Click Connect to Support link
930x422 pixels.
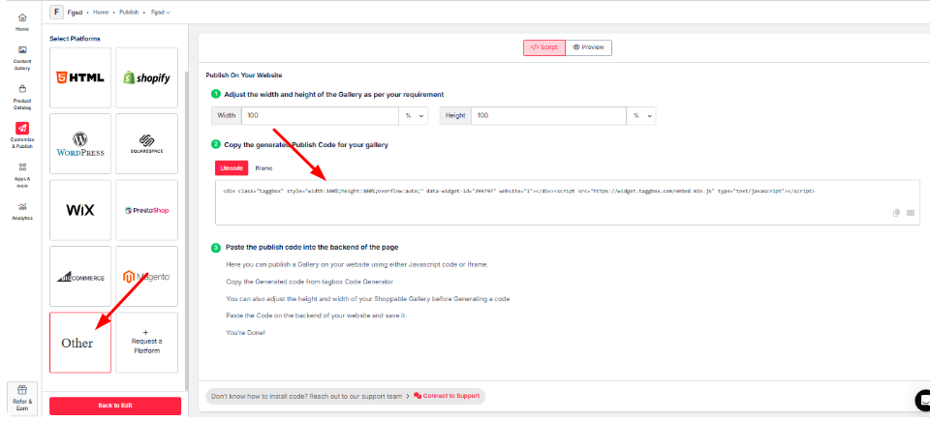pos(448,396)
